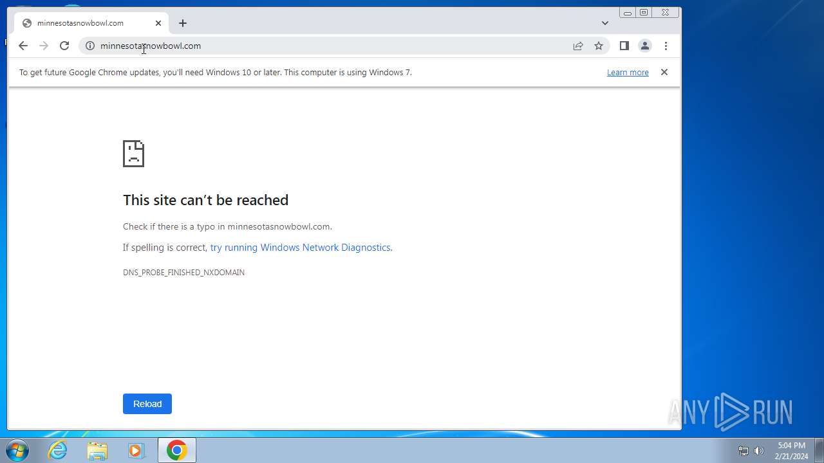Open the network tray icon
The image size is (824, 463).
click(744, 451)
